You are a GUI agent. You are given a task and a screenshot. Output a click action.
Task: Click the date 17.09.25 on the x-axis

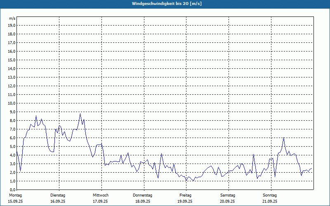100,201
